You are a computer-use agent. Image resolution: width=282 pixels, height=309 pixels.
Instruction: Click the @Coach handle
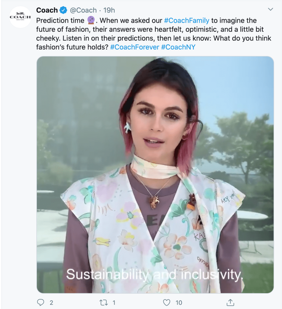tap(83, 10)
